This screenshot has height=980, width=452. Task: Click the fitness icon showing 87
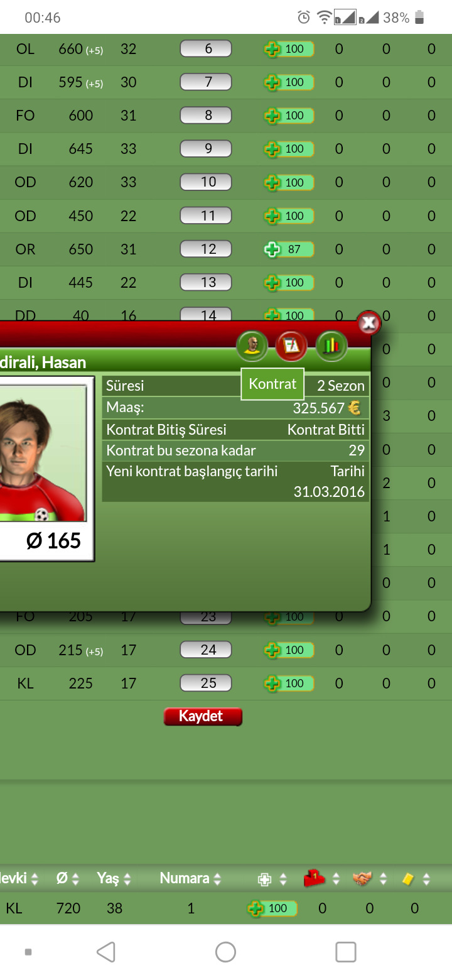[289, 249]
